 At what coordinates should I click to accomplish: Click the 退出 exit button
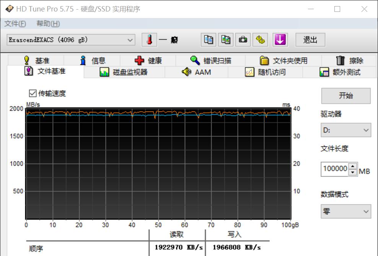pyautogui.click(x=310, y=40)
